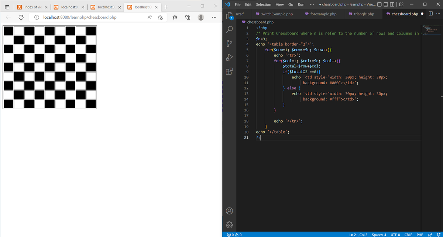Open the Accounts menu in VS Code
This screenshot has height=237, width=443.
(229, 211)
